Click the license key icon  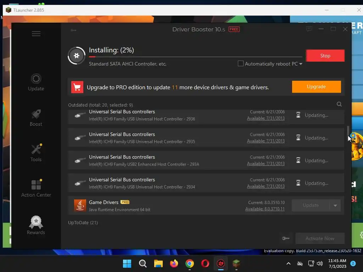click(x=286, y=238)
